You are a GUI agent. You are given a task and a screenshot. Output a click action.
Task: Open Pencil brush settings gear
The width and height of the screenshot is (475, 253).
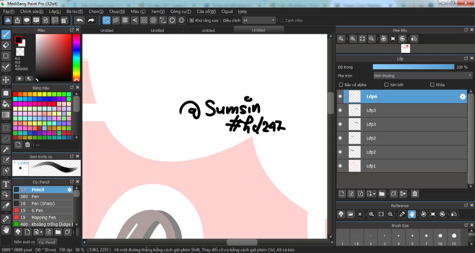click(70, 190)
